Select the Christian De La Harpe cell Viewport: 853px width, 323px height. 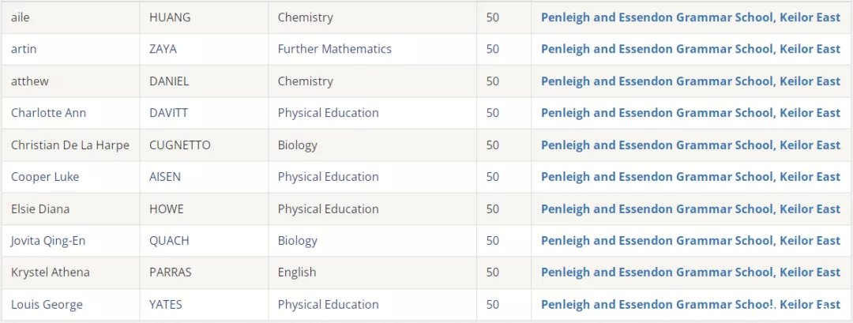70,145
